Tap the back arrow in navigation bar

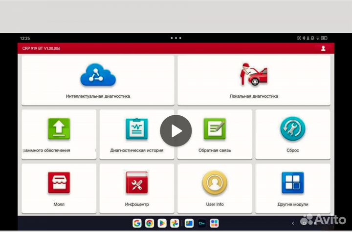tap(293, 223)
